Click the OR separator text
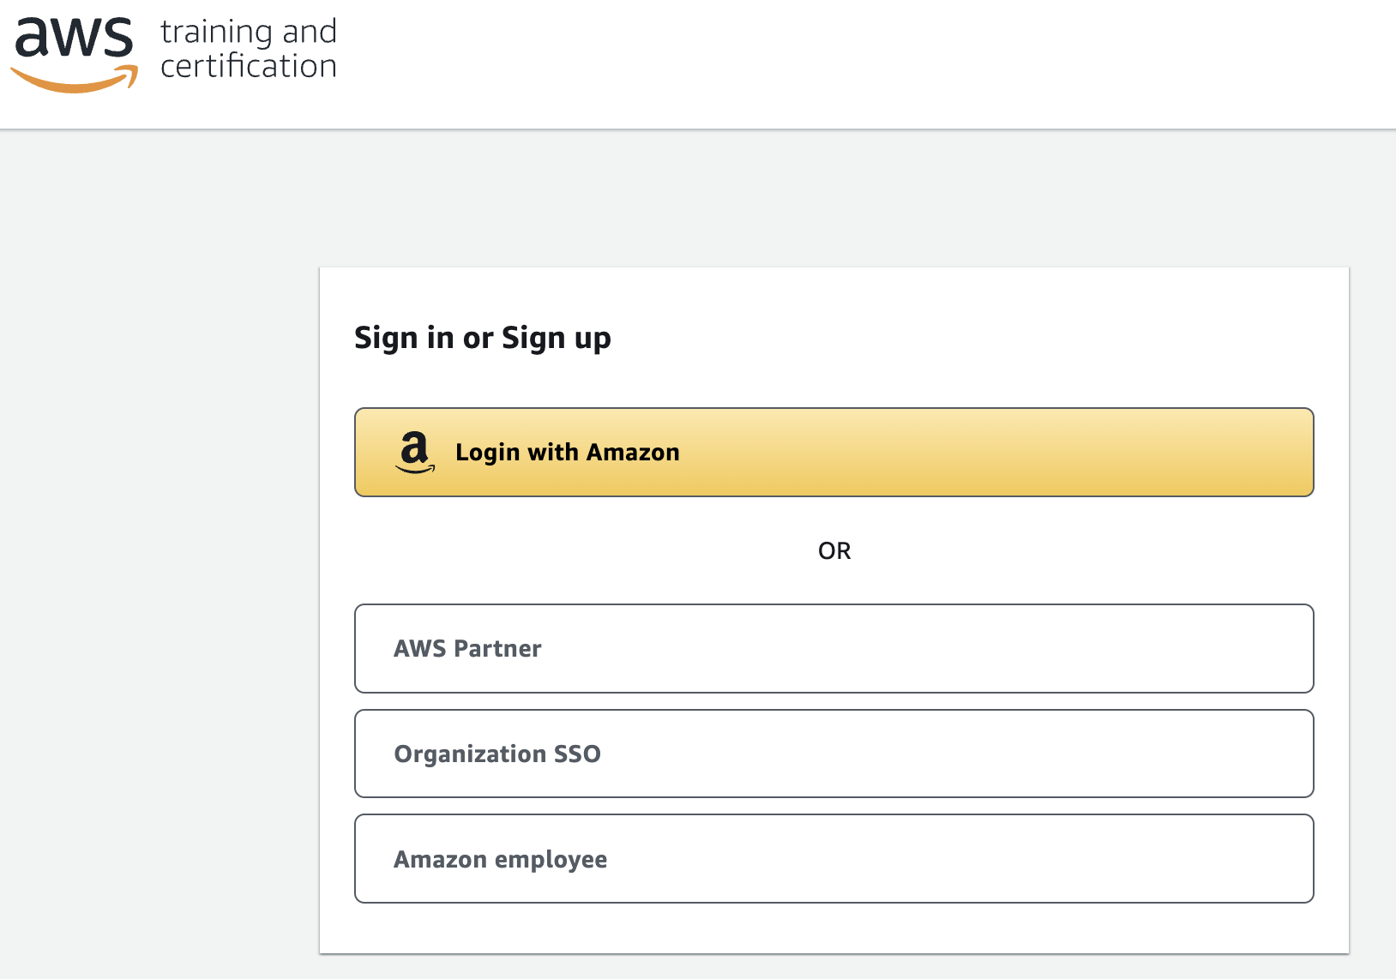This screenshot has width=1396, height=979. click(833, 550)
